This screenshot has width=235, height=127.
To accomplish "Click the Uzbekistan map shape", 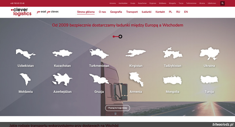I will [26, 54].
